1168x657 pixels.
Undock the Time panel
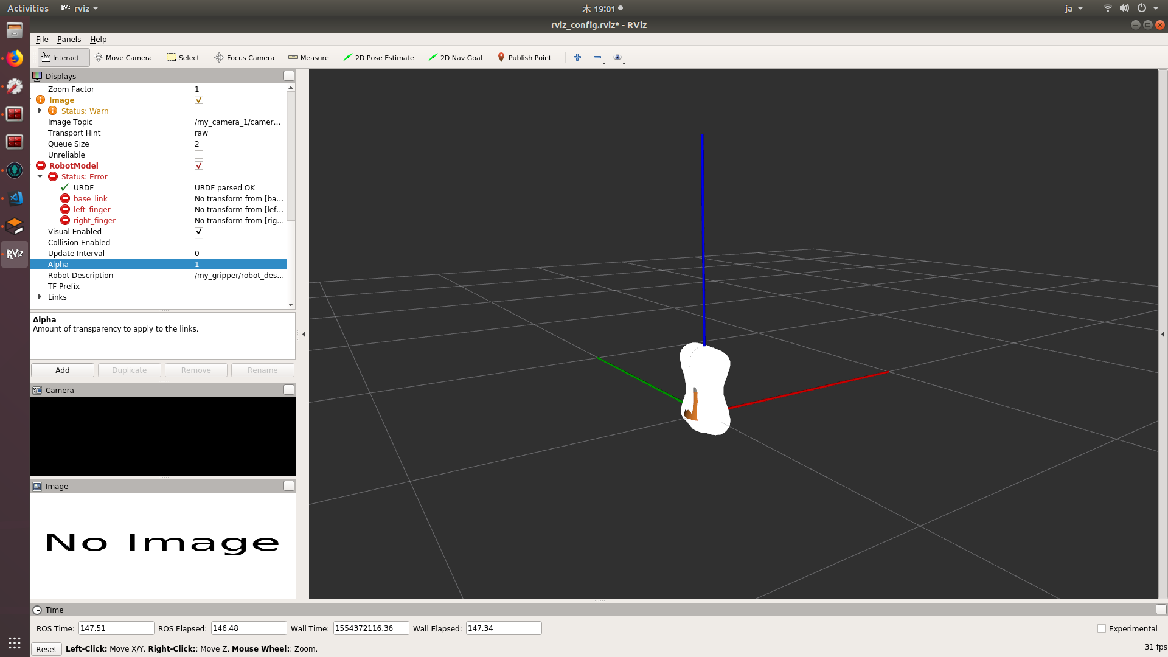(x=1161, y=610)
